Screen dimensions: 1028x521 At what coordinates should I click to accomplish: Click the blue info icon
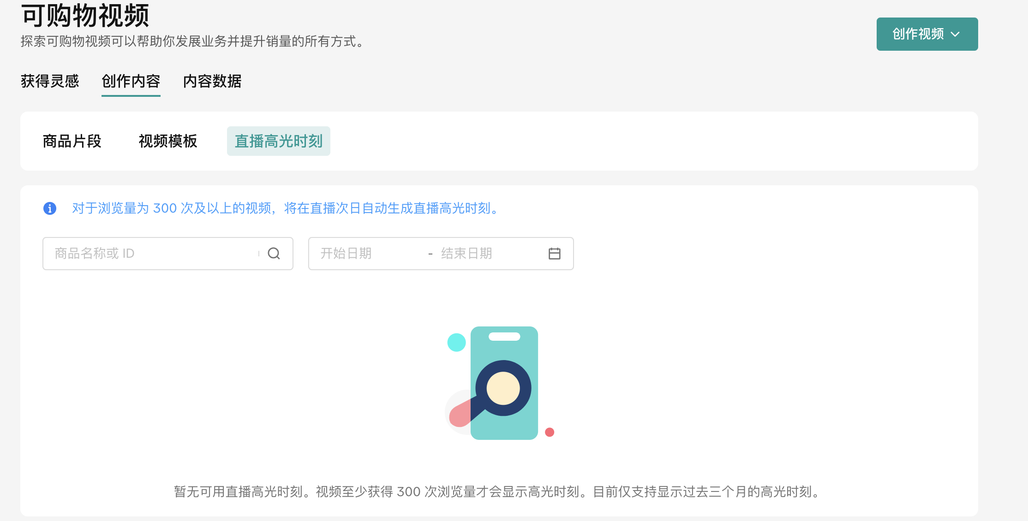[x=50, y=208]
